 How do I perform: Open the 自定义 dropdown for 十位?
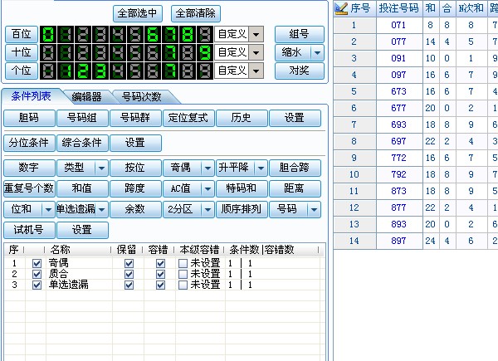256,53
